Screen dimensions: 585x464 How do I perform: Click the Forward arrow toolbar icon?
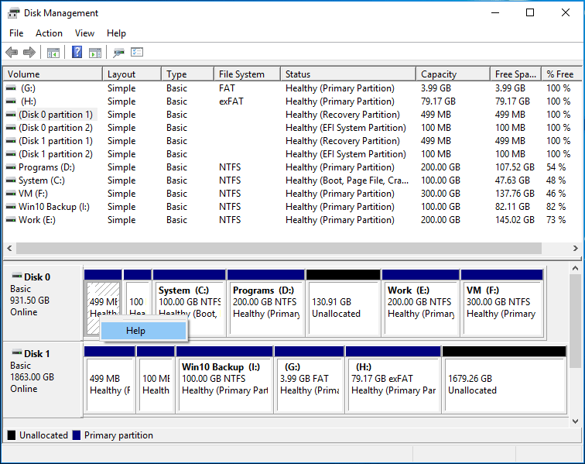click(29, 53)
